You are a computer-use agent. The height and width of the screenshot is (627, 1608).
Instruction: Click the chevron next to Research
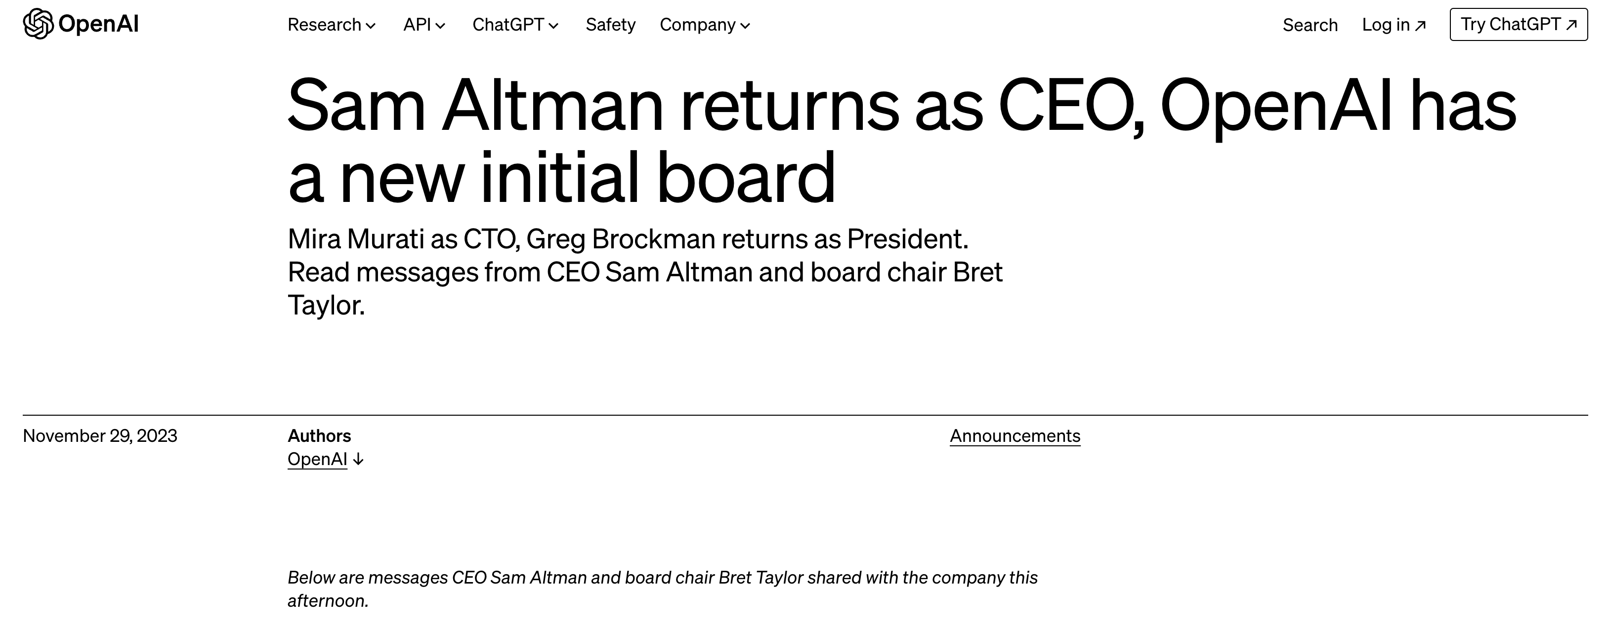(x=371, y=26)
